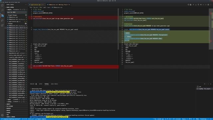Click the left diff editor vertical scrollbar

click(118, 29)
